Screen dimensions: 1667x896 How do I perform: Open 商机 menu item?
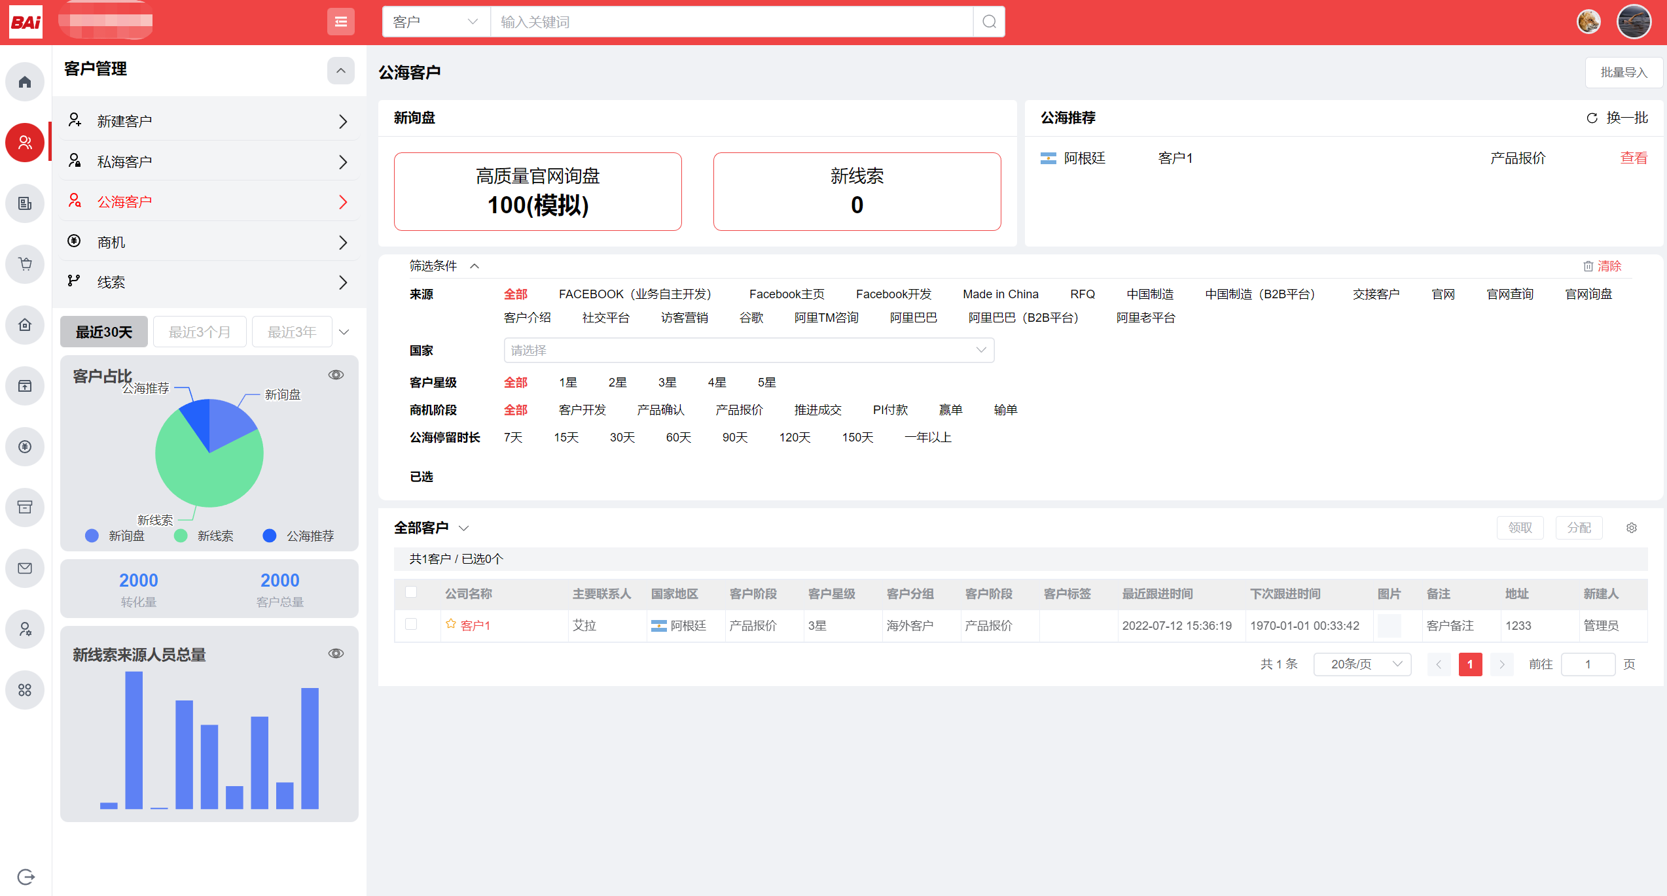(x=209, y=242)
